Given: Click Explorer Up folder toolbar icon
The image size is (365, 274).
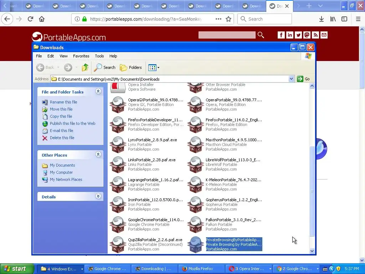Looking at the screenshot, I should [85, 67].
